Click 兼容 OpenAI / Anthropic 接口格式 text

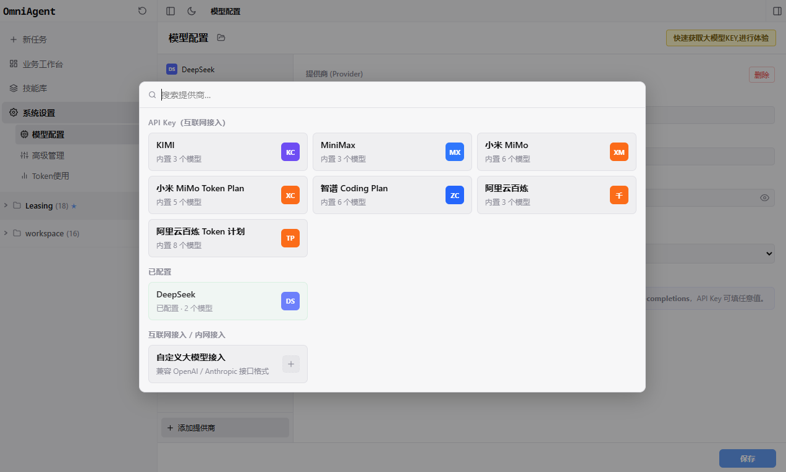(x=213, y=371)
